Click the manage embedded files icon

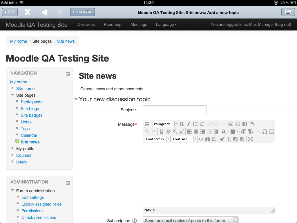[252, 124]
